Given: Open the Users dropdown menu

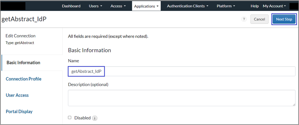Looking at the screenshot, I should [x=95, y=6].
